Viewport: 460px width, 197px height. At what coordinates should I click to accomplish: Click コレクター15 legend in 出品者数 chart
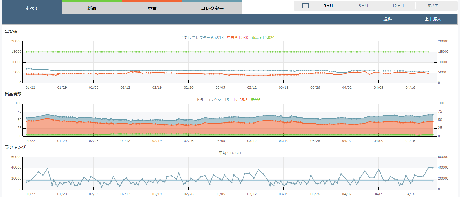[218, 100]
